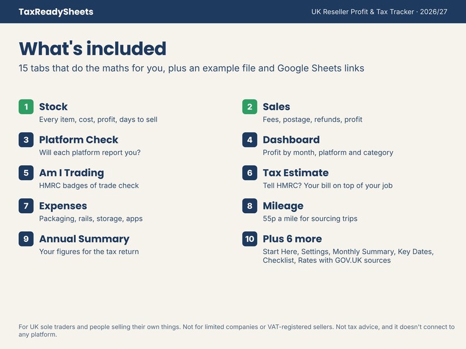Click the "Dashboard" heading
Viewport: 466px width, 349px height.
[291, 140]
